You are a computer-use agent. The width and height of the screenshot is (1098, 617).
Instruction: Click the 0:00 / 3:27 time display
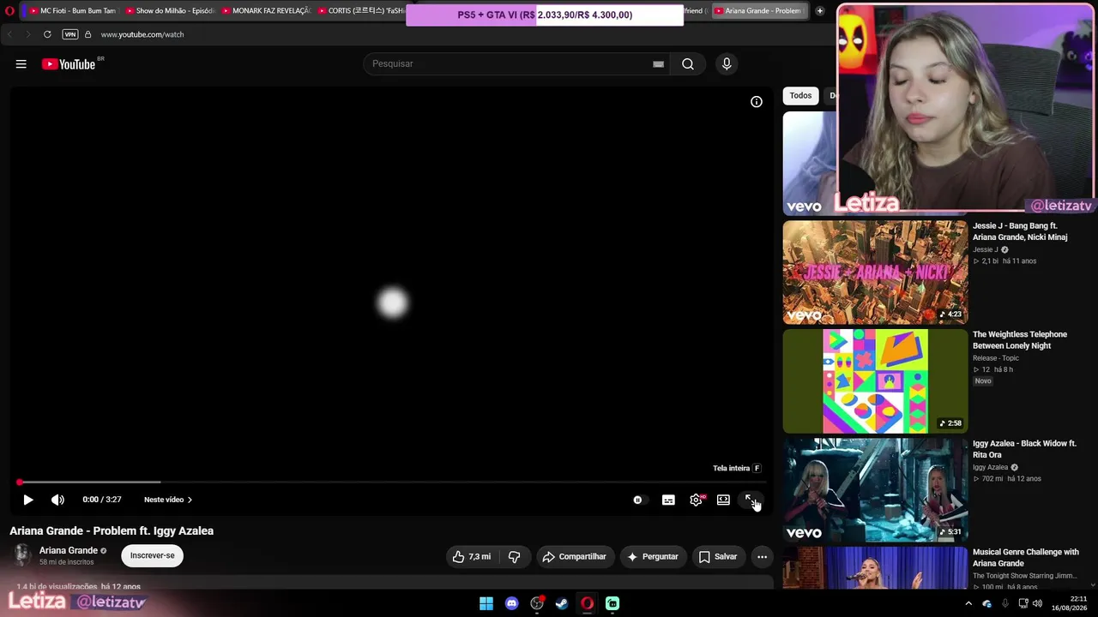[102, 500]
